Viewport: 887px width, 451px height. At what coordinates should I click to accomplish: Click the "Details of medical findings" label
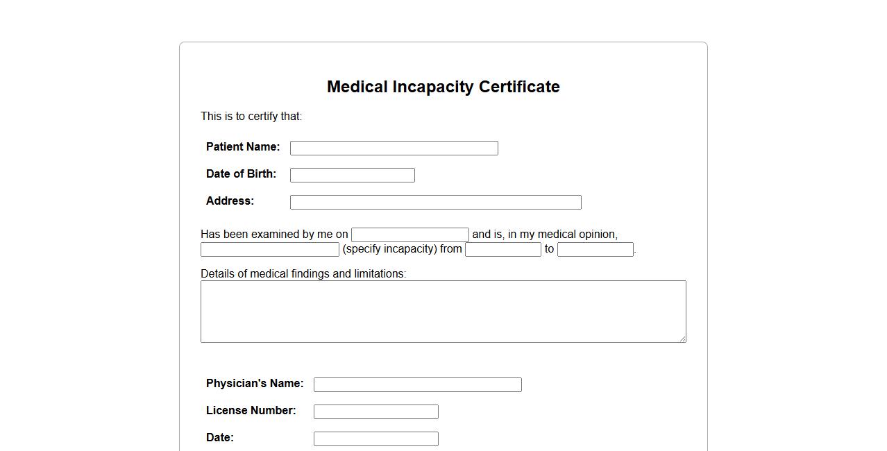pyautogui.click(x=303, y=273)
